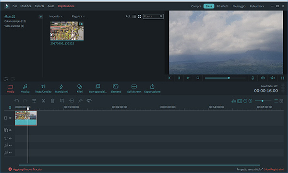The width and height of the screenshot is (288, 173).
Task: Open the Registrazione menu
Action: coord(66,6)
